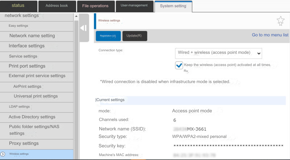Open AirPrint settings submenu item
290x160 pixels.
coord(27,86)
